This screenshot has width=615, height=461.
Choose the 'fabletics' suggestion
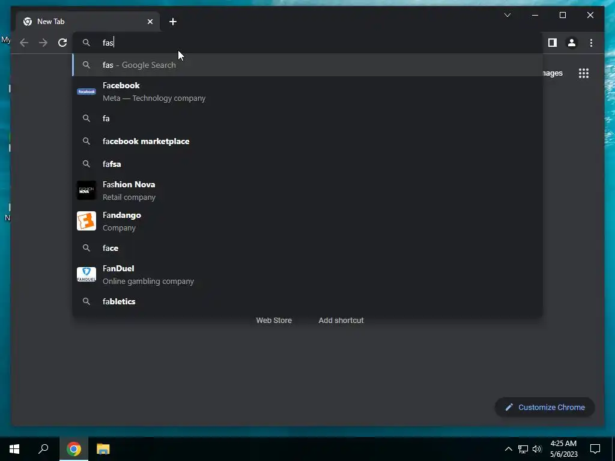pos(308,301)
